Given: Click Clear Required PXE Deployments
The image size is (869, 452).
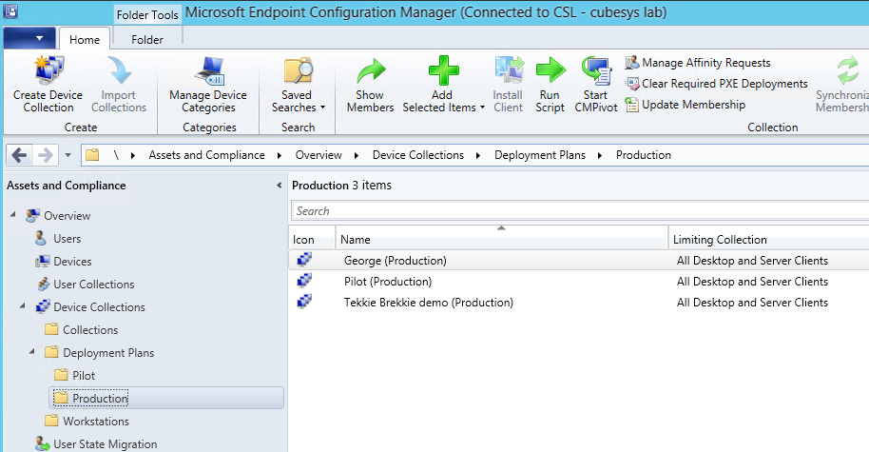Looking at the screenshot, I should (716, 84).
